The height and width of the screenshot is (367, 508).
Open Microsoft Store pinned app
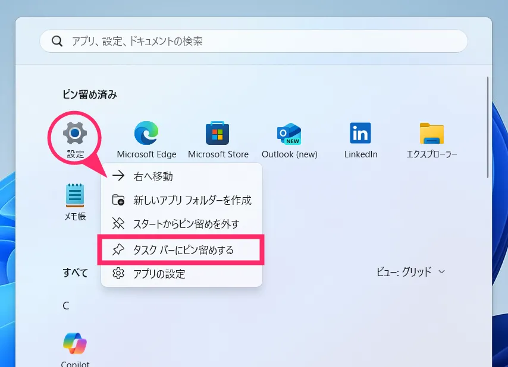(218, 140)
